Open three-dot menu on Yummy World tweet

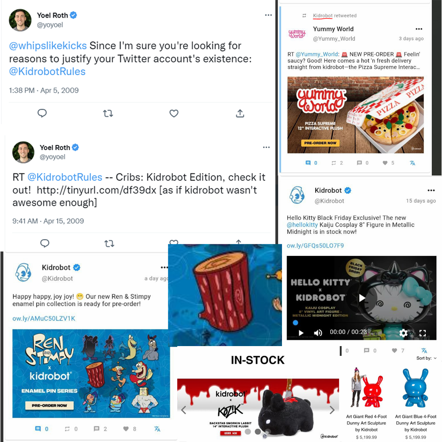click(419, 29)
